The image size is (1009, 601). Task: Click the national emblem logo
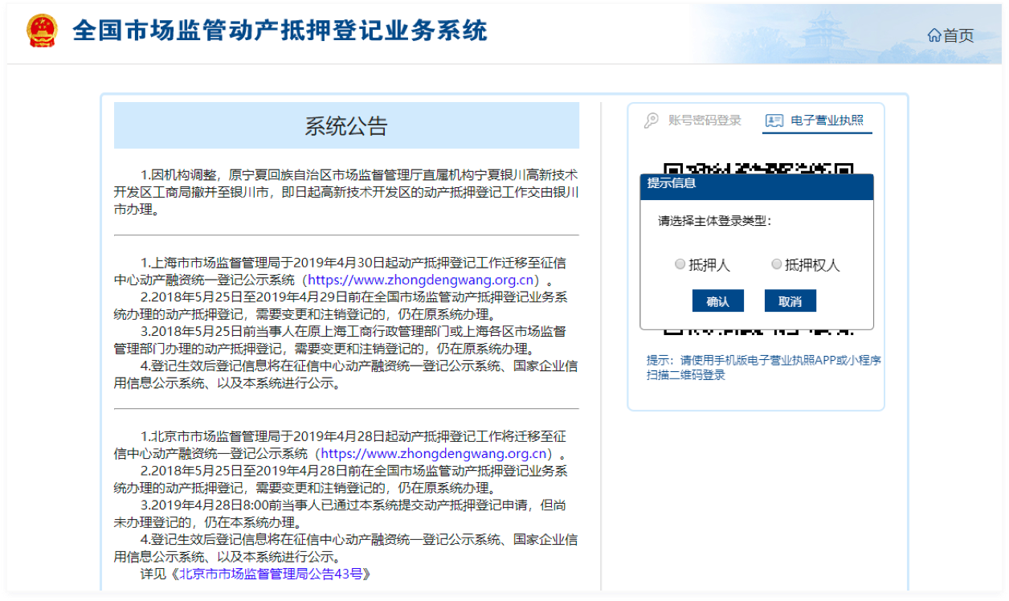(x=42, y=31)
